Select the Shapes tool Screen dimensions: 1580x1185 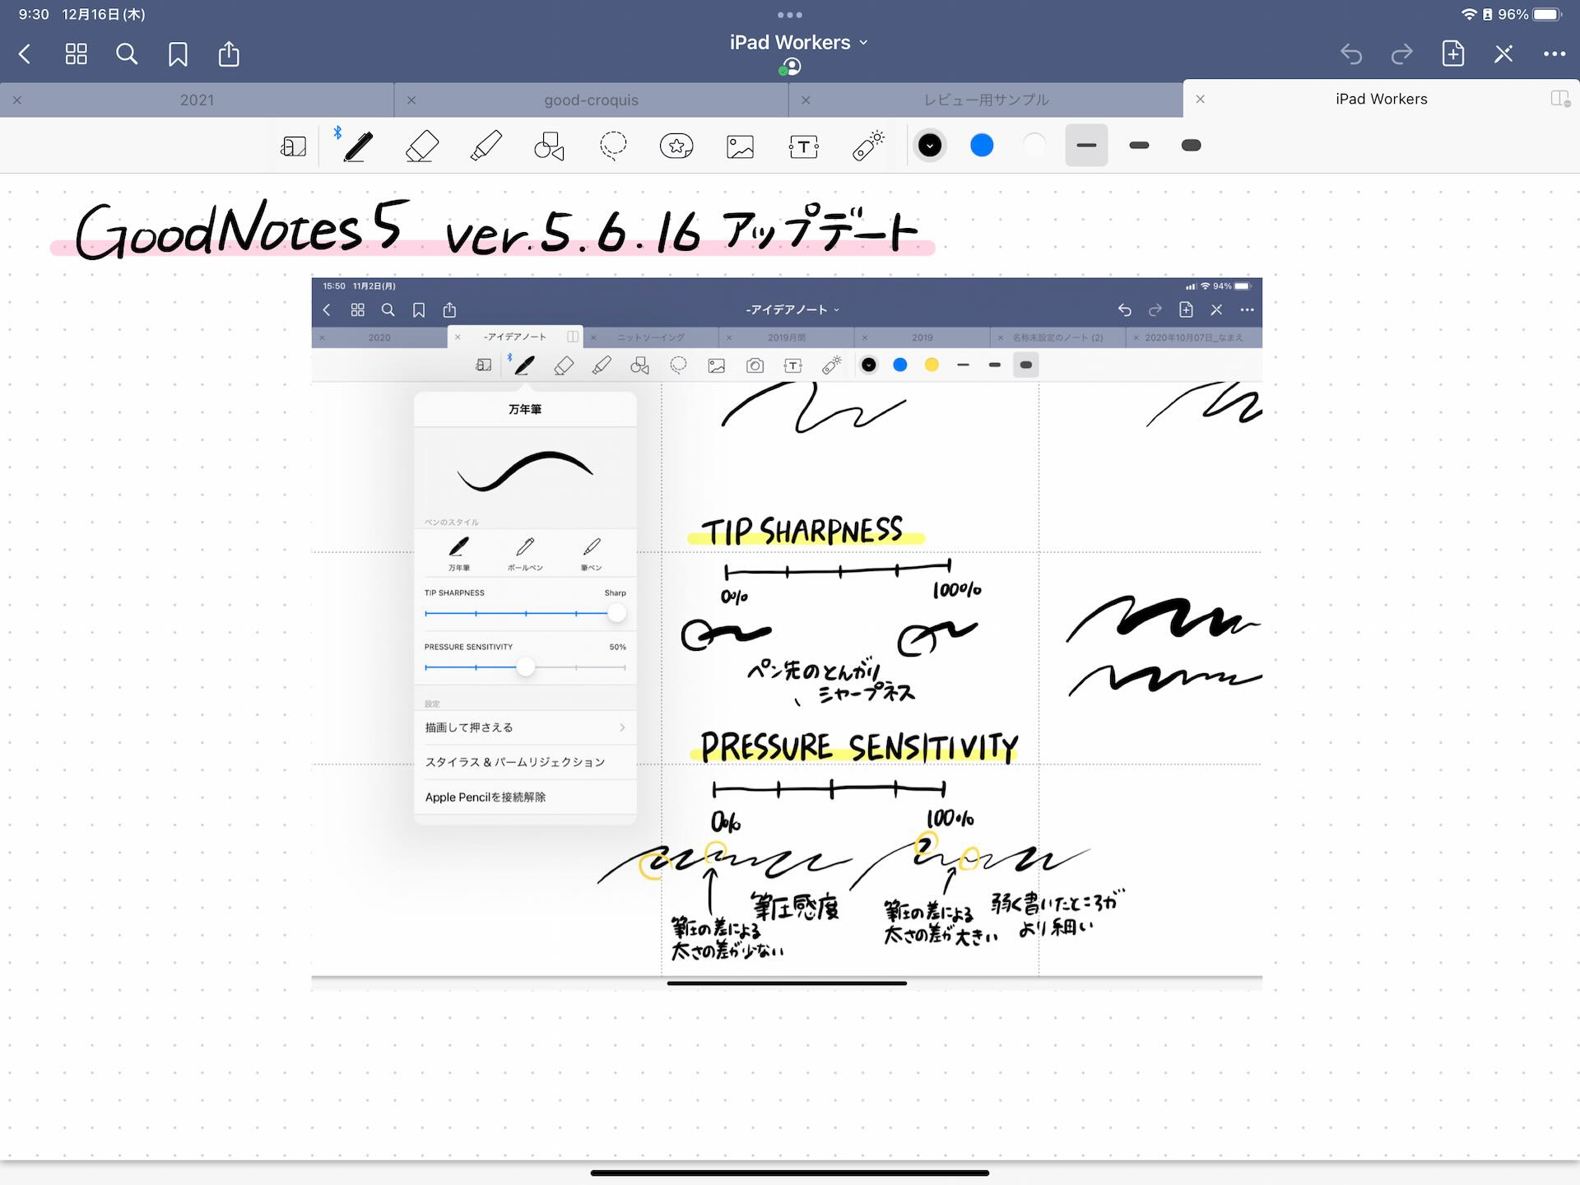pyautogui.click(x=549, y=146)
